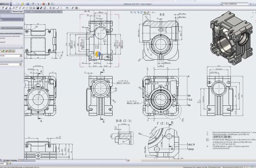The height and width of the screenshot is (168, 256).
Task: Click the Автонанесение размеров button
Action: [12, 28]
